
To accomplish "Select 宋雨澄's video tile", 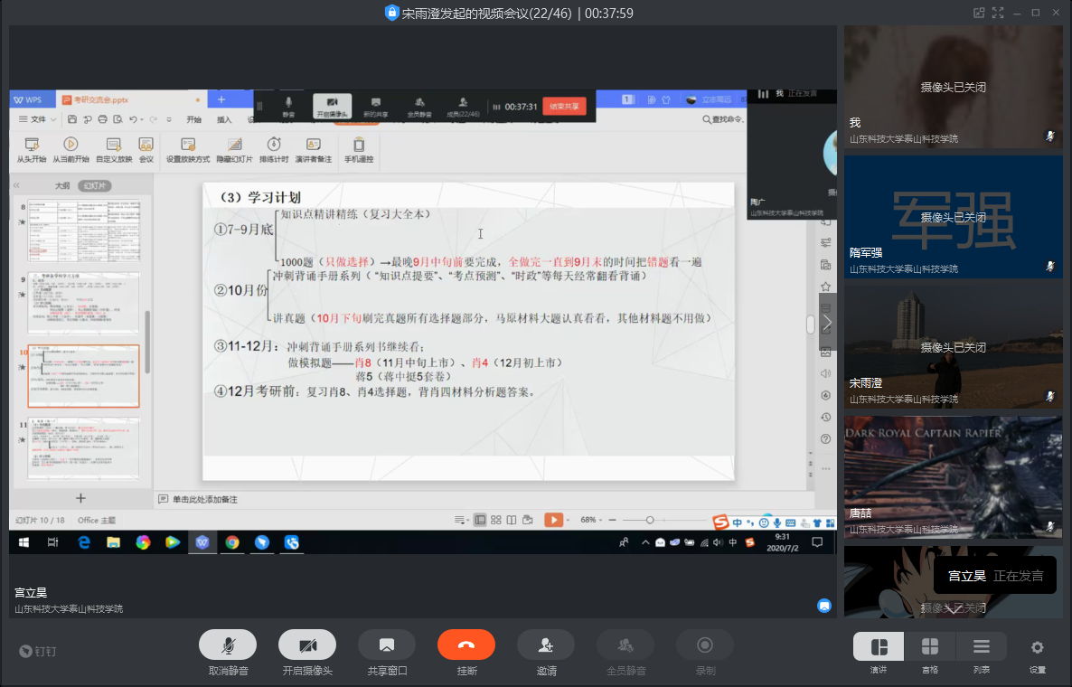I will click(953, 347).
